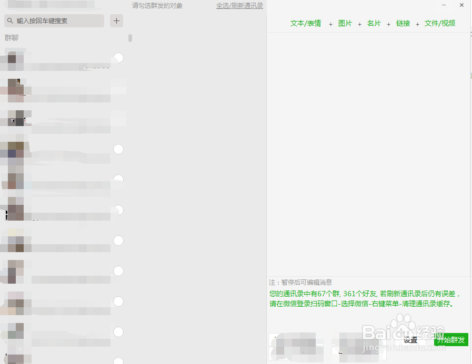Click the plus button next to the search bar
The image size is (472, 364).
116,20
